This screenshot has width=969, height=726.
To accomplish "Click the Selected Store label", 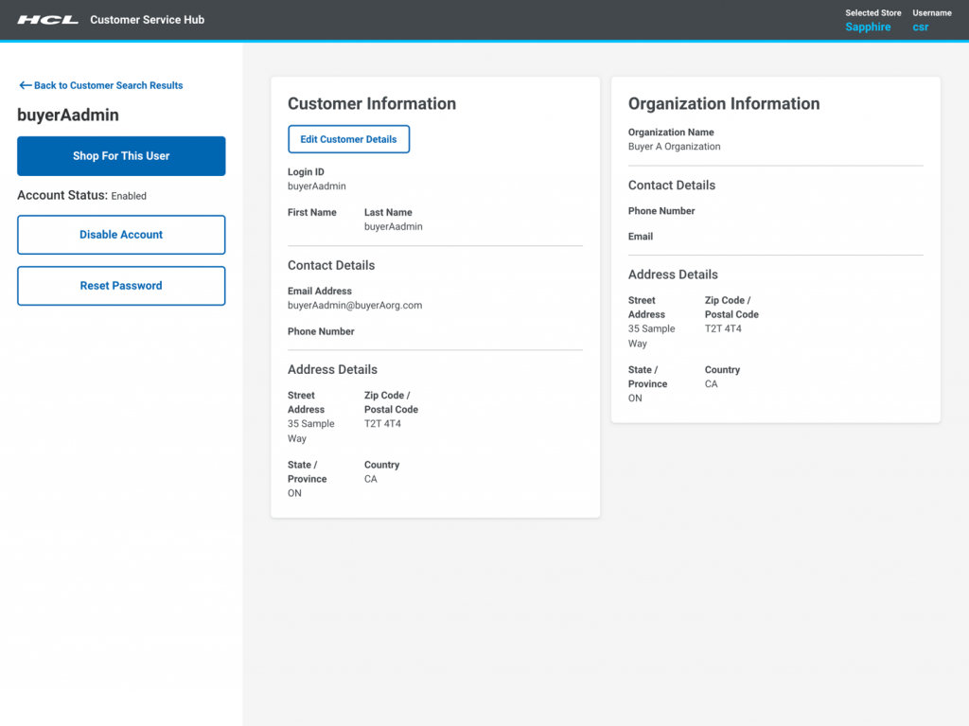I will pyautogui.click(x=872, y=12).
